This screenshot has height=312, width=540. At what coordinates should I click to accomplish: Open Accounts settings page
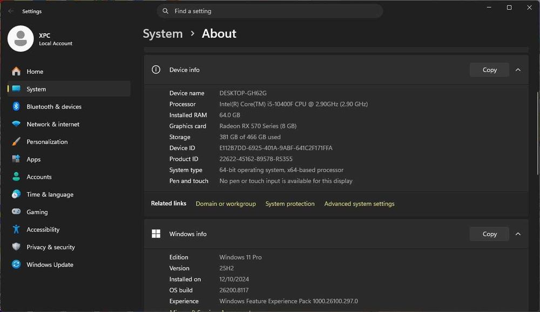69,177
